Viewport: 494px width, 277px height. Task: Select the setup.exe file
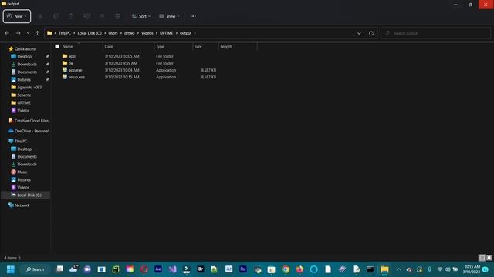coord(76,77)
